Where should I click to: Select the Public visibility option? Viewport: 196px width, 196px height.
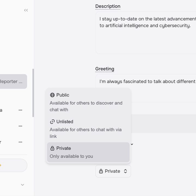coord(88,102)
